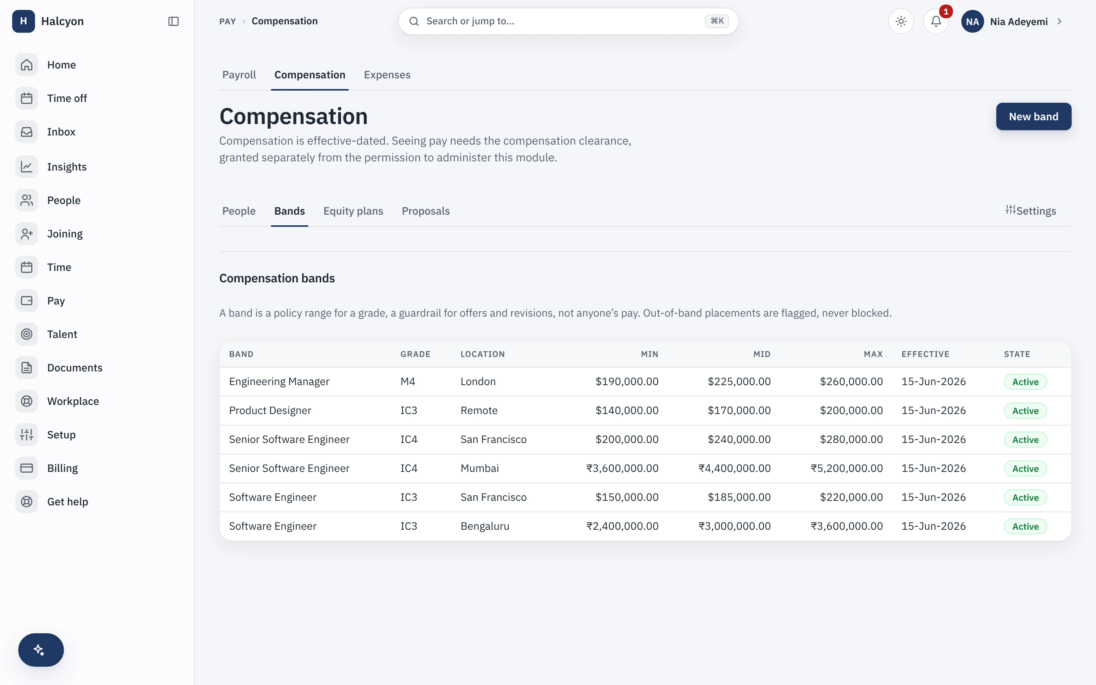The image size is (1096, 685).
Task: Open the Product Designer band row
Action: click(645, 411)
